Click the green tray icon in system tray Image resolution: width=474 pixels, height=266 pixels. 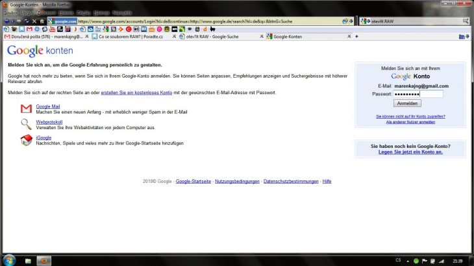pos(416,261)
